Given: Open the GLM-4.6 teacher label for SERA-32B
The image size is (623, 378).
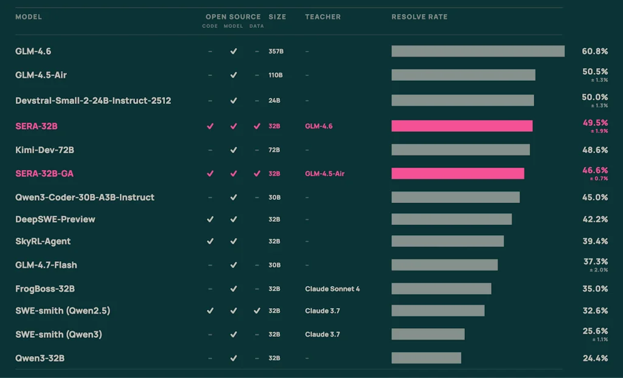Looking at the screenshot, I should pyautogui.click(x=318, y=126).
